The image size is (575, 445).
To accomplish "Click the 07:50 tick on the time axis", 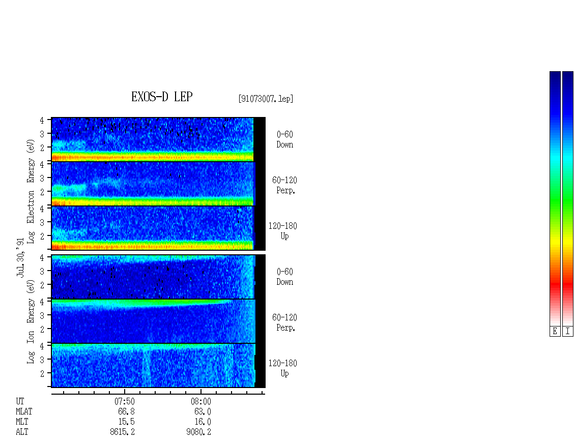I will (x=125, y=392).
